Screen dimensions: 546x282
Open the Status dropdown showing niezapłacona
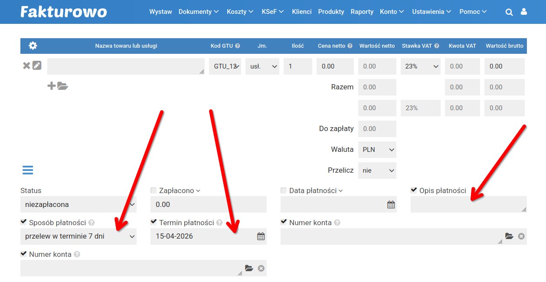click(x=78, y=204)
